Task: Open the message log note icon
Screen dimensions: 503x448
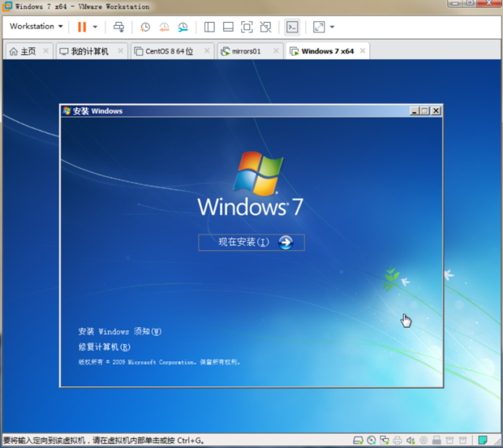Action: (x=483, y=441)
